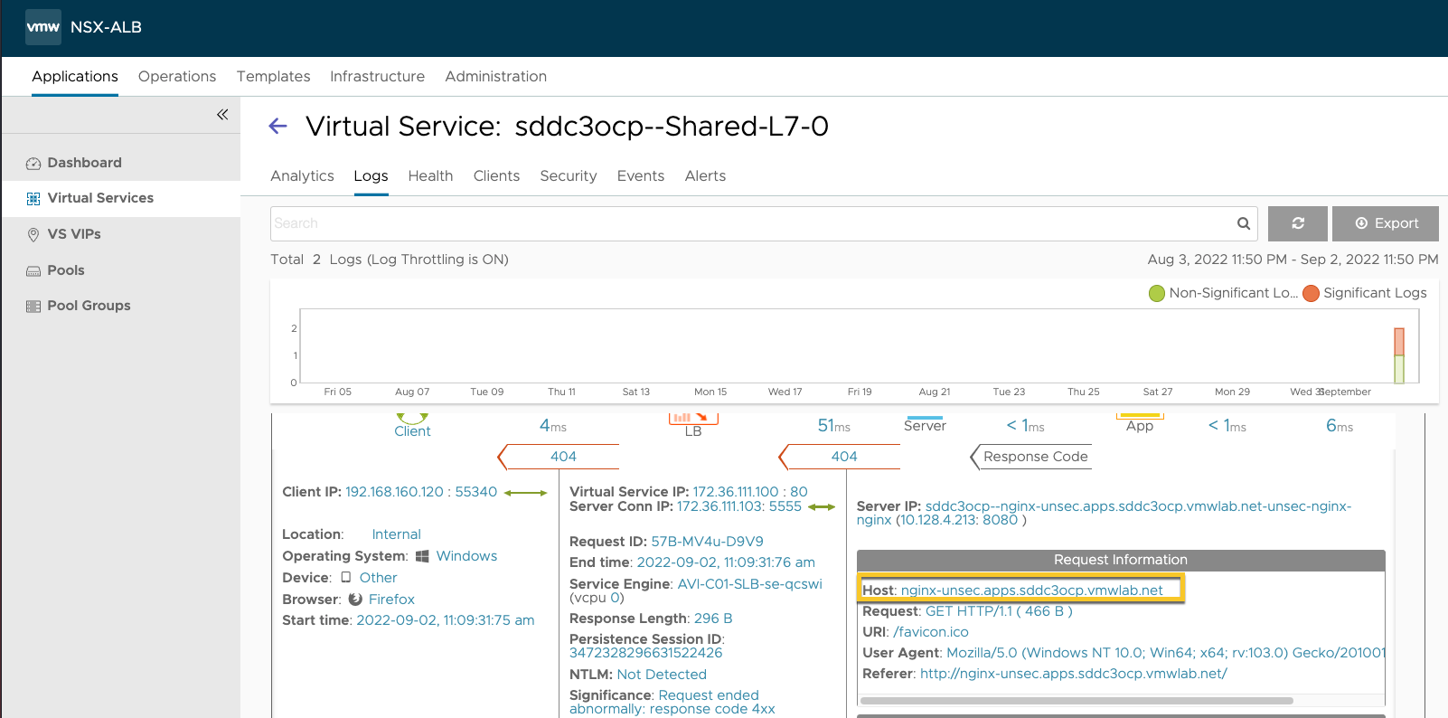Open the Alerts tab
Image resolution: width=1448 pixels, height=718 pixels.
click(705, 175)
